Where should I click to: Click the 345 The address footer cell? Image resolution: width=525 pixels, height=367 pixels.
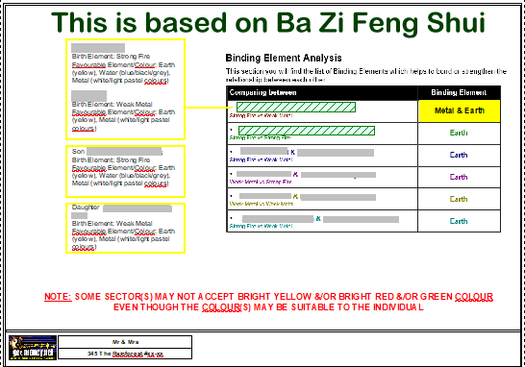point(125,354)
